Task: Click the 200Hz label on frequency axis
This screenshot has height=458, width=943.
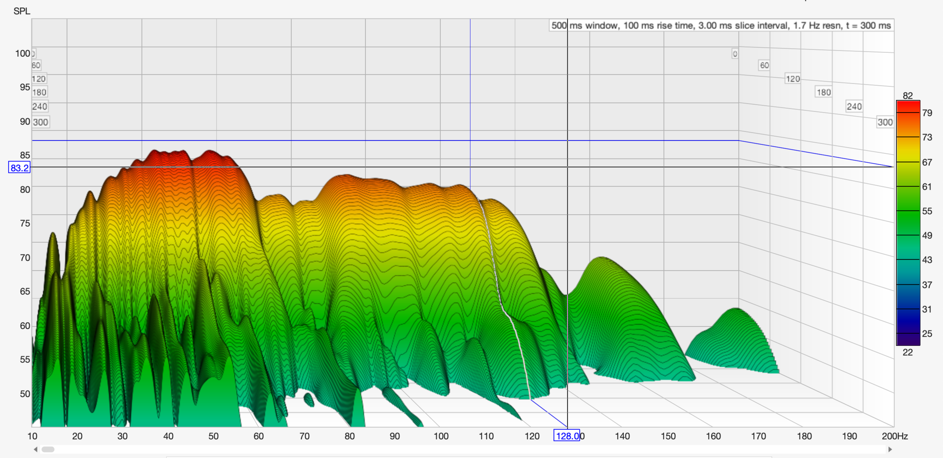Action: 895,436
